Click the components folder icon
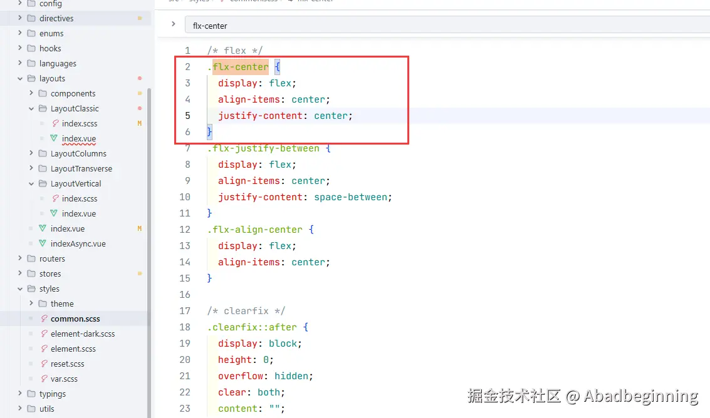The width and height of the screenshot is (710, 418). click(x=43, y=93)
